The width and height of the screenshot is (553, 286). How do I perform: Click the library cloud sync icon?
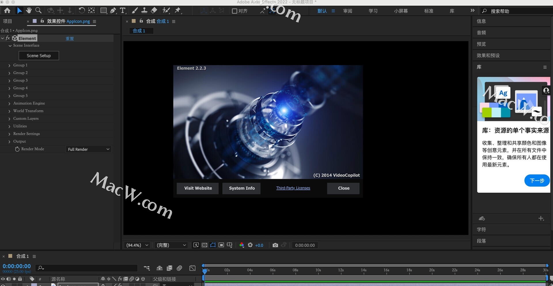[482, 219]
